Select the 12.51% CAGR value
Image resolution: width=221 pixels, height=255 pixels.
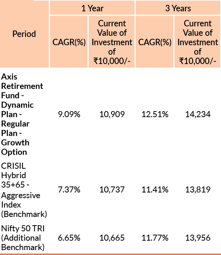tap(155, 115)
